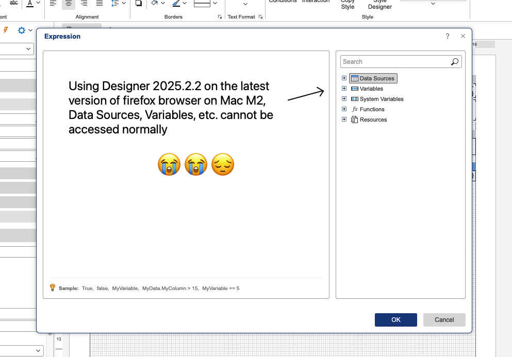512x357 pixels.
Task: Align text right in the Alignment group
Action: click(x=84, y=3)
